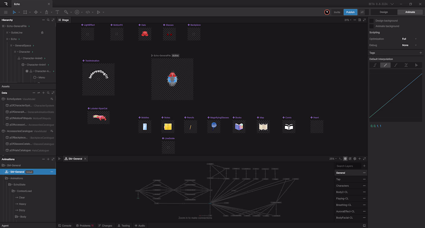The height and width of the screenshot is (228, 425).
Task: Click the Publish button
Action: tap(350, 12)
